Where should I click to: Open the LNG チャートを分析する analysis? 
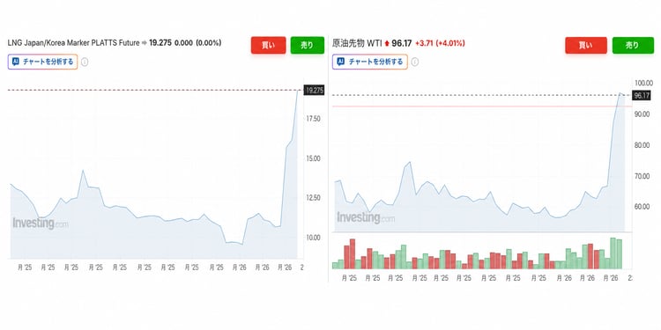42,62
